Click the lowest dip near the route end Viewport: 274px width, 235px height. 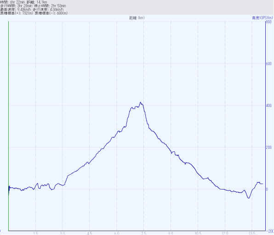(249, 198)
